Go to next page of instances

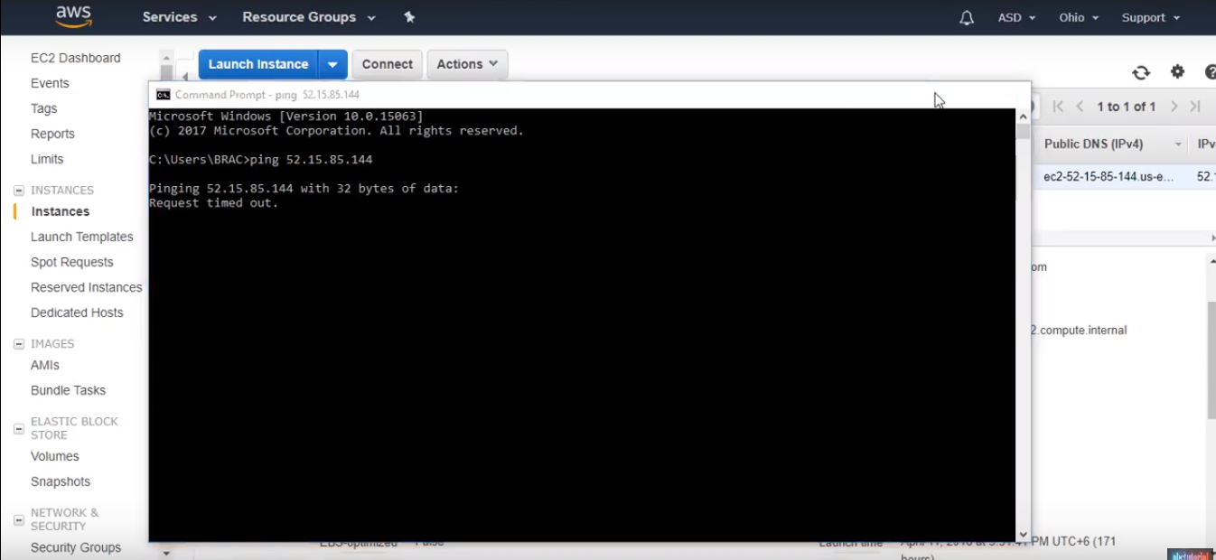[x=1174, y=107]
